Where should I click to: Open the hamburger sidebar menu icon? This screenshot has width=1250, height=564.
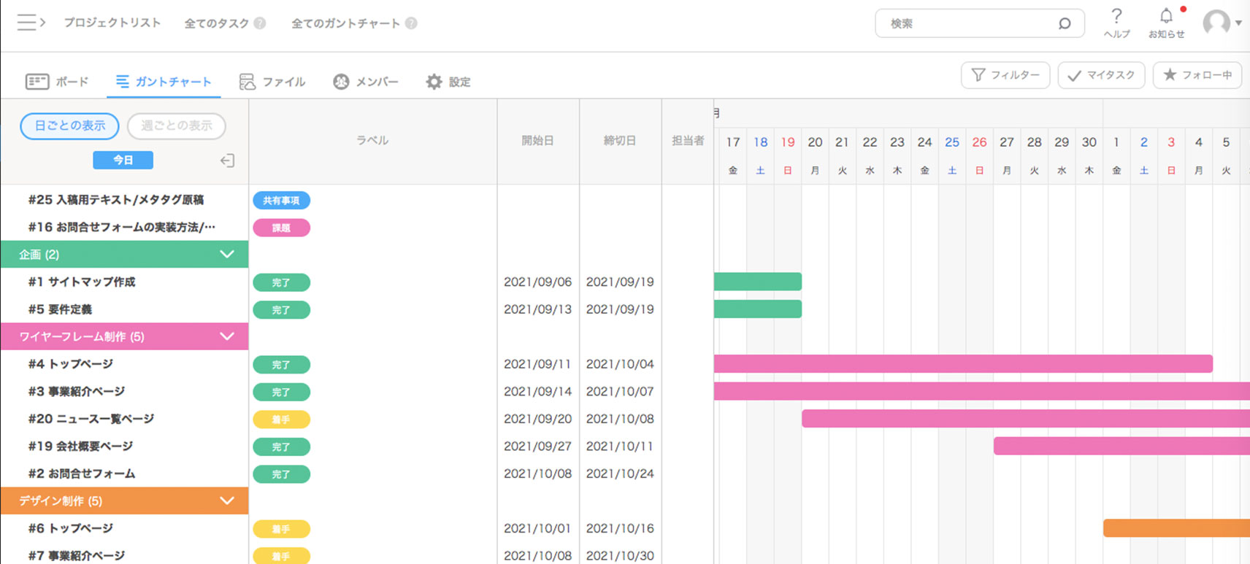[x=31, y=23]
